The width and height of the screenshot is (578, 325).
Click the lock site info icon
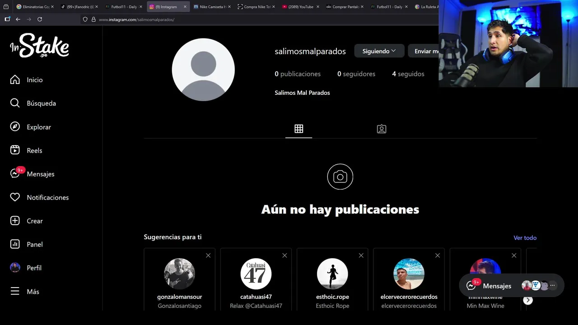pos(93,19)
